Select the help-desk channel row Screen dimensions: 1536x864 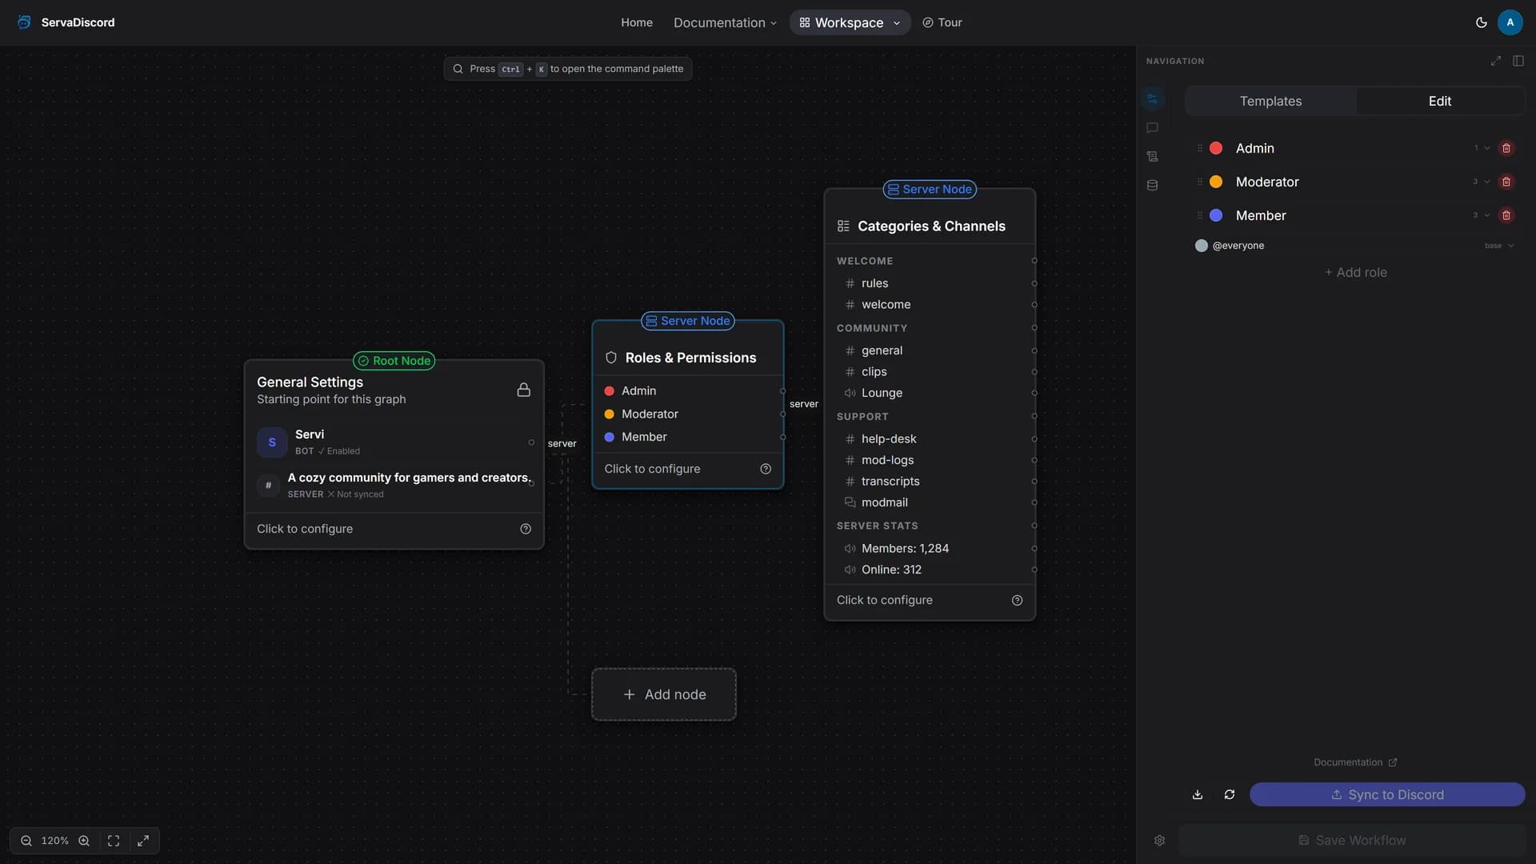(x=930, y=438)
